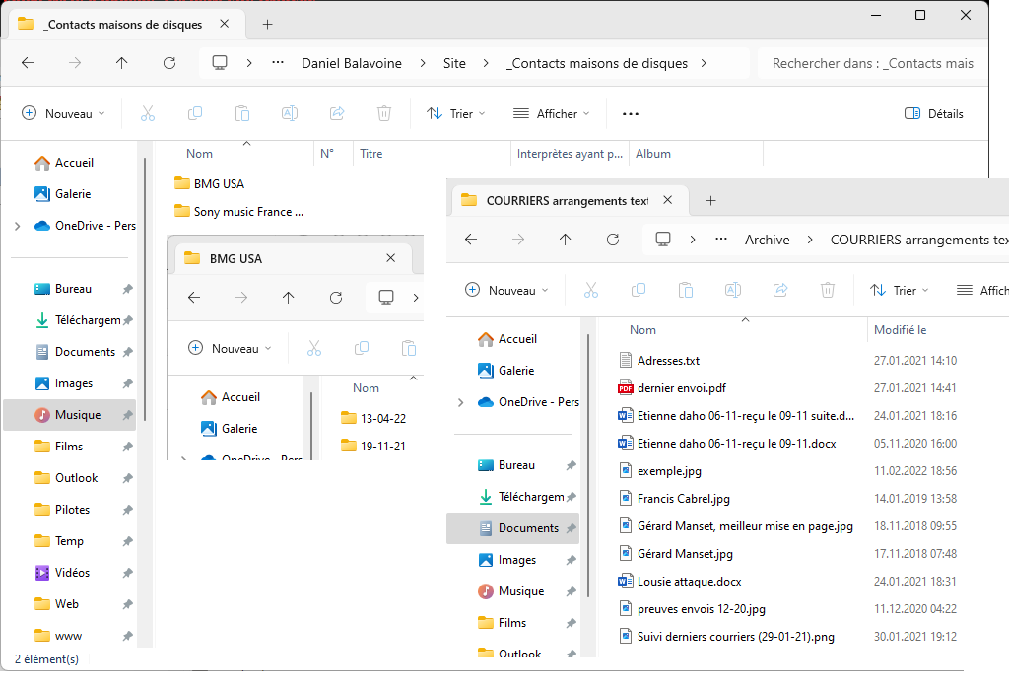
Task: Click the Rechercher search field
Action: pos(872,63)
